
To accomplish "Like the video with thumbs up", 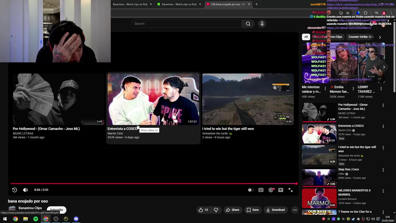I will point(203,210).
